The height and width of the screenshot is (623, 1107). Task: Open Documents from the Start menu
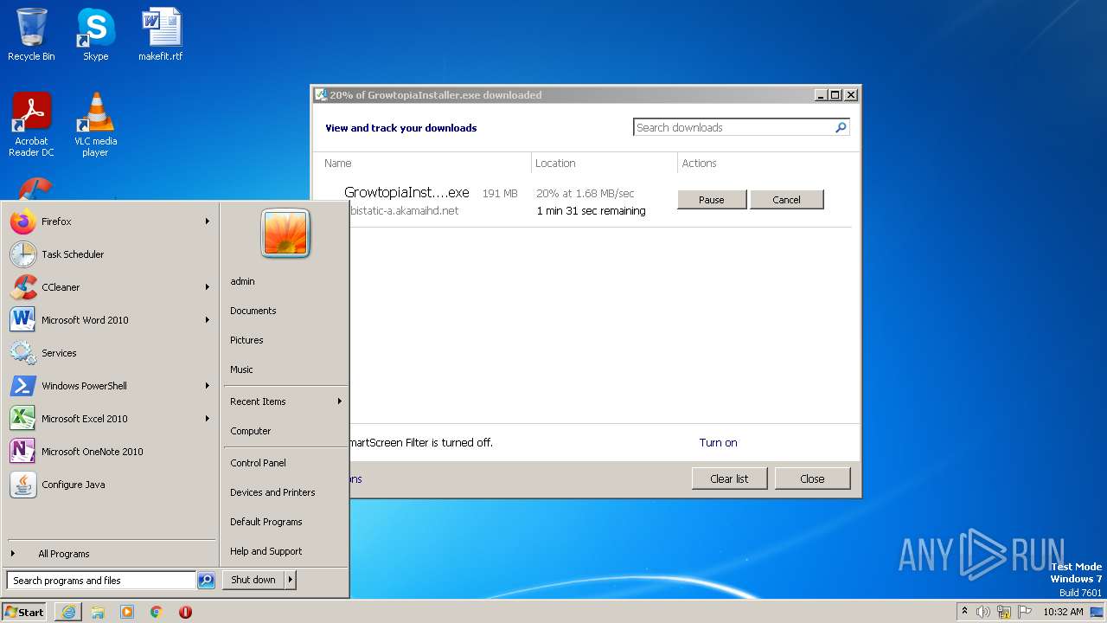click(285, 311)
